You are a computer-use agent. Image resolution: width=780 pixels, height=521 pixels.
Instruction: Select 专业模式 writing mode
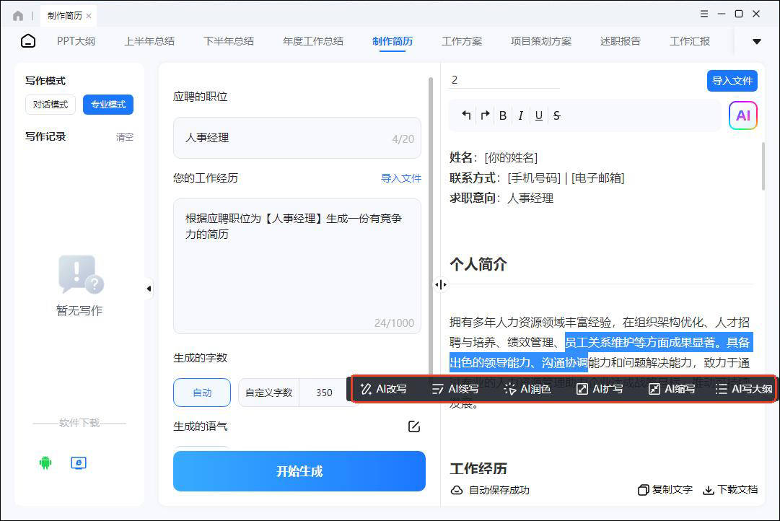pyautogui.click(x=108, y=104)
